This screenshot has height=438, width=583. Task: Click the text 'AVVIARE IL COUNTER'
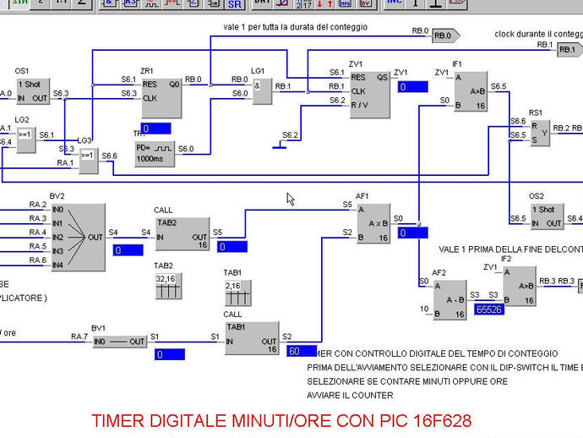[350, 395]
